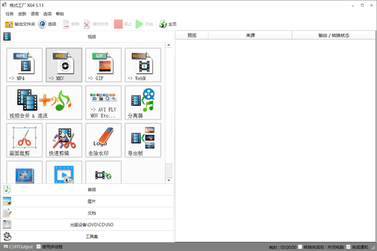Viewport: 377px width, 251px height.
Task: Click the 清空列表 clear list icon
Action: coord(87,24)
